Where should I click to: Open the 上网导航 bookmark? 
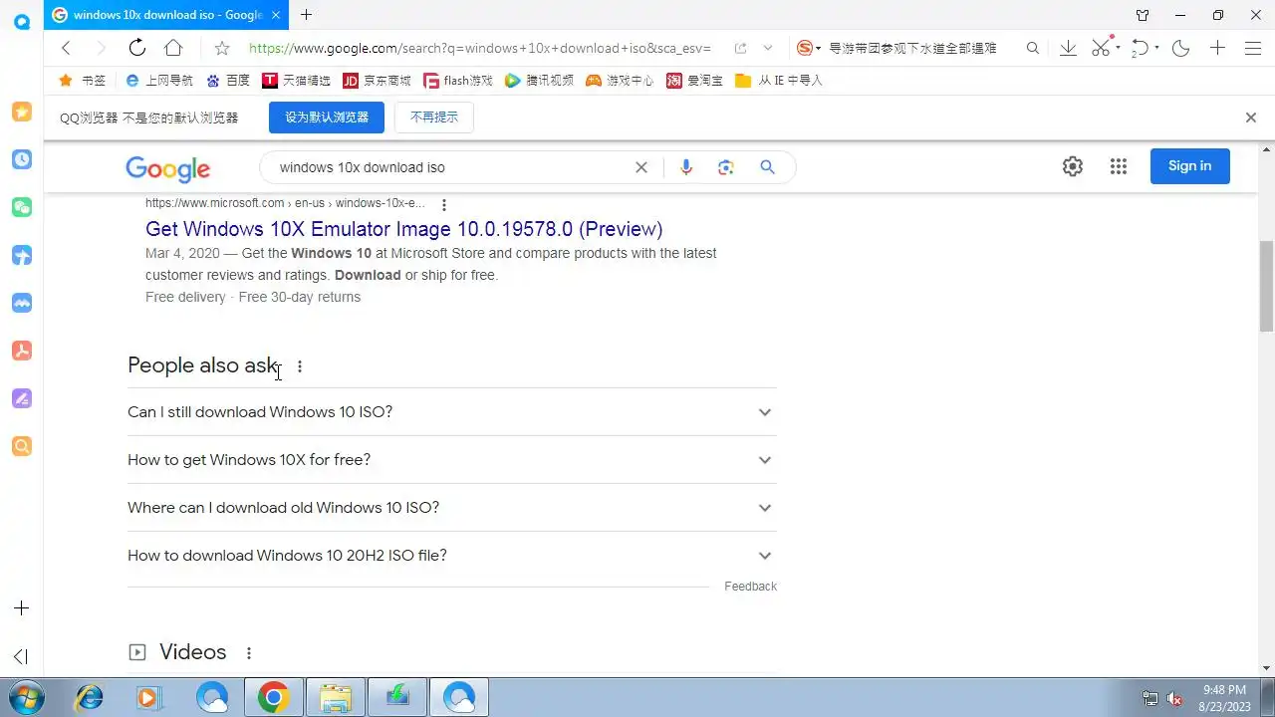tap(159, 81)
